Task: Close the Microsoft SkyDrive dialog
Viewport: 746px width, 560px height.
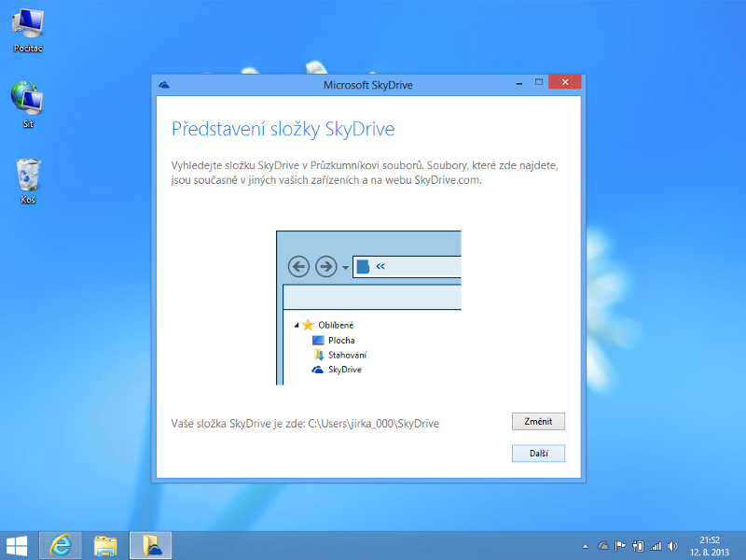Action: coord(564,84)
